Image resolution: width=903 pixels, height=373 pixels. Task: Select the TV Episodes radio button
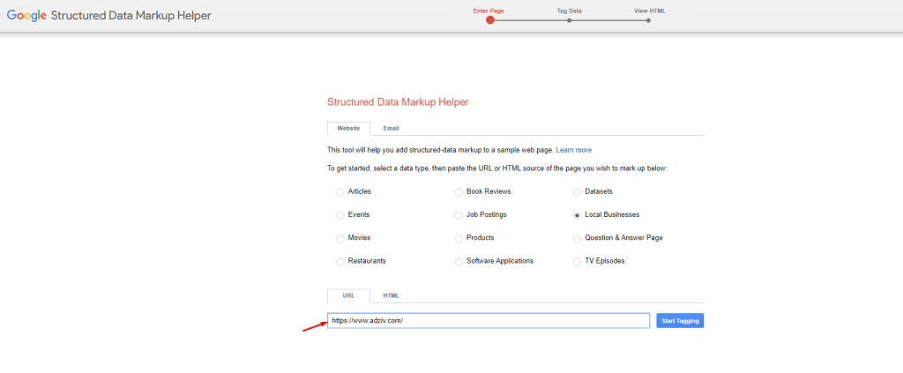(x=577, y=261)
